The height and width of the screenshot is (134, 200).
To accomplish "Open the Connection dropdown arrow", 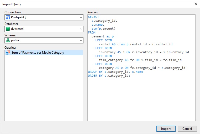I will (x=81, y=18).
